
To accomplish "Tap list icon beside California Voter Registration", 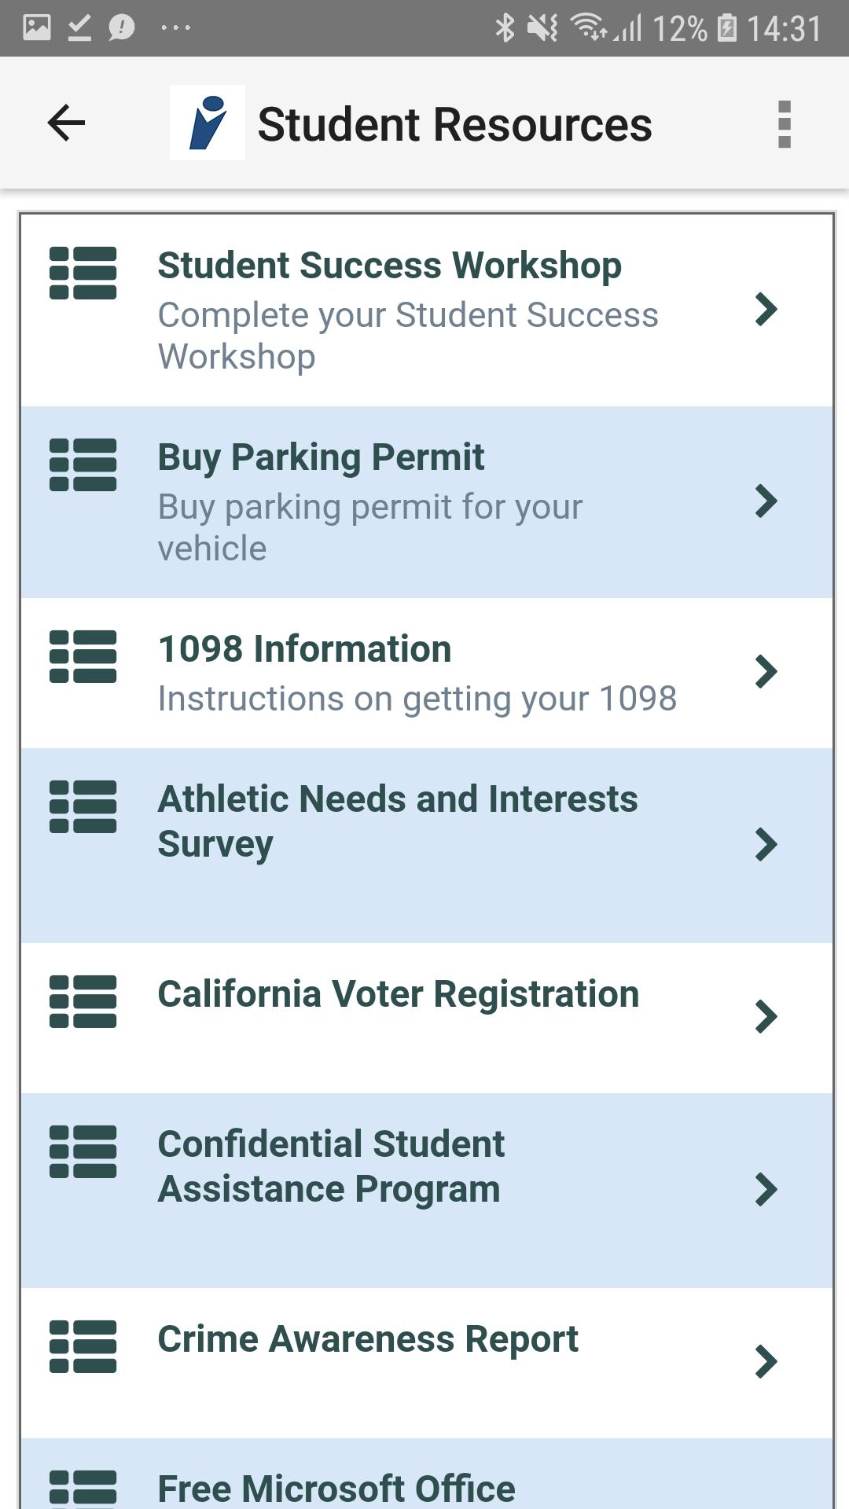I will point(83,1001).
